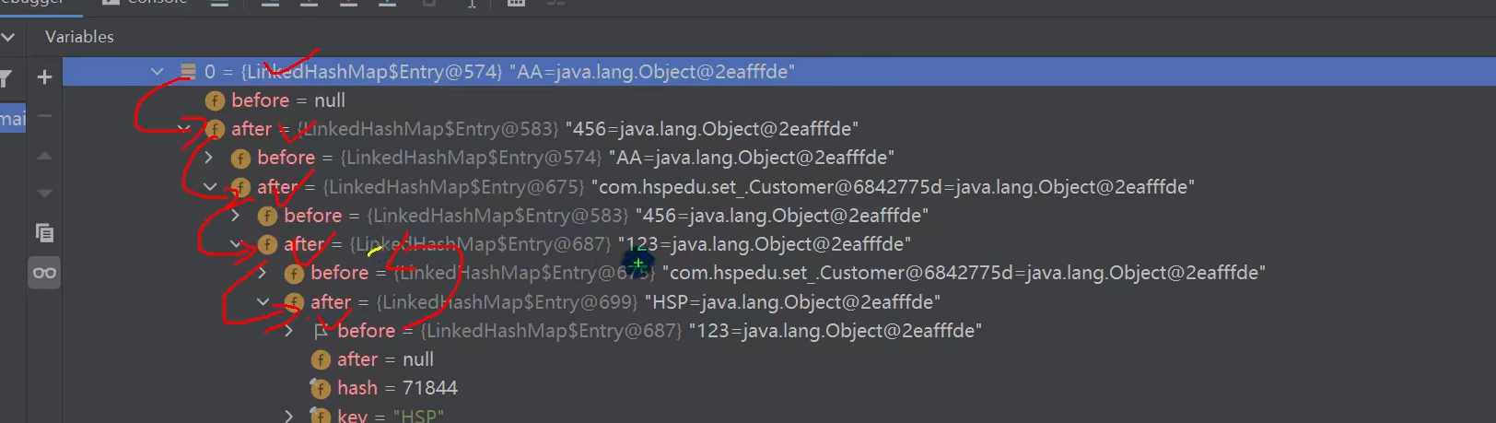Expand the key = "HSP" field
Image resolution: width=1496 pixels, height=423 pixels.
point(289,416)
